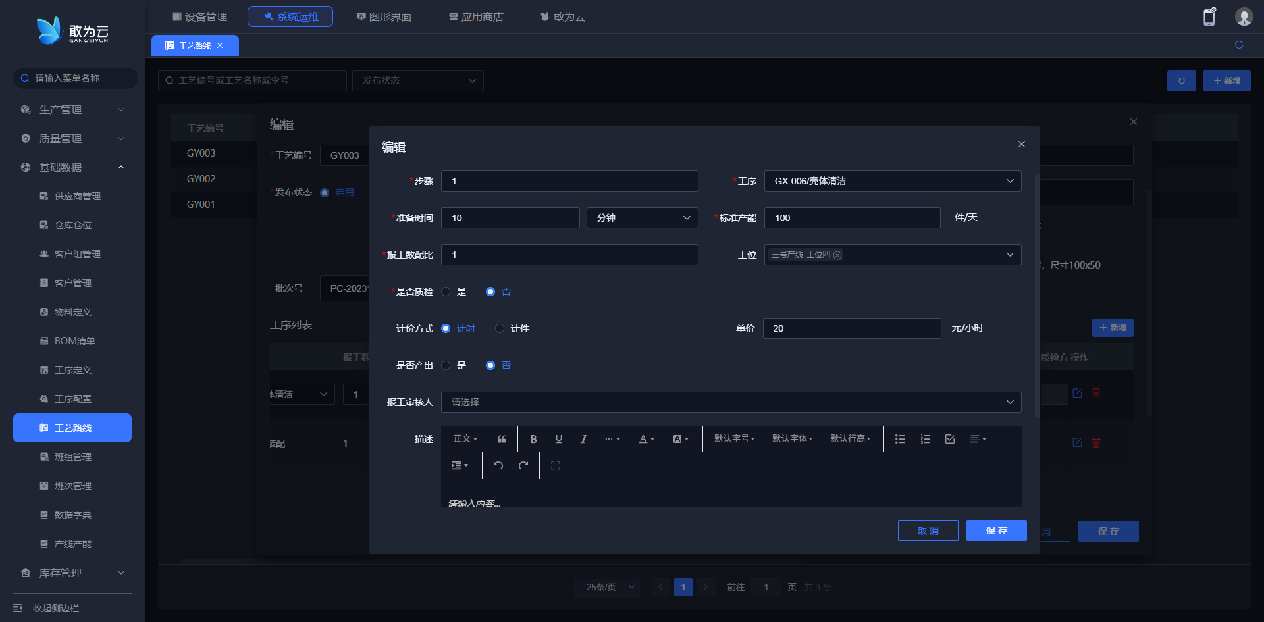This screenshot has height=622, width=1264.
Task: Open 工序配置 in the sidebar
Action: [72, 399]
